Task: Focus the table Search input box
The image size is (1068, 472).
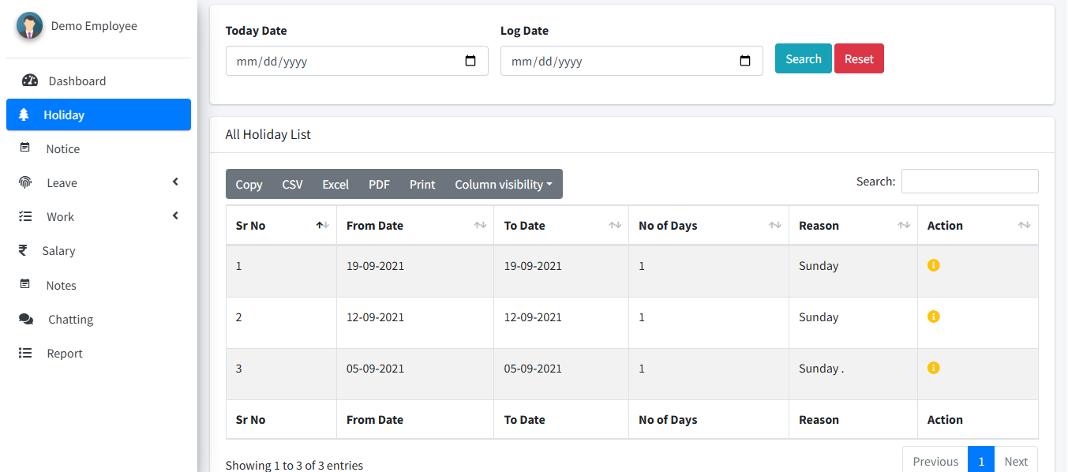Action: 969,181
